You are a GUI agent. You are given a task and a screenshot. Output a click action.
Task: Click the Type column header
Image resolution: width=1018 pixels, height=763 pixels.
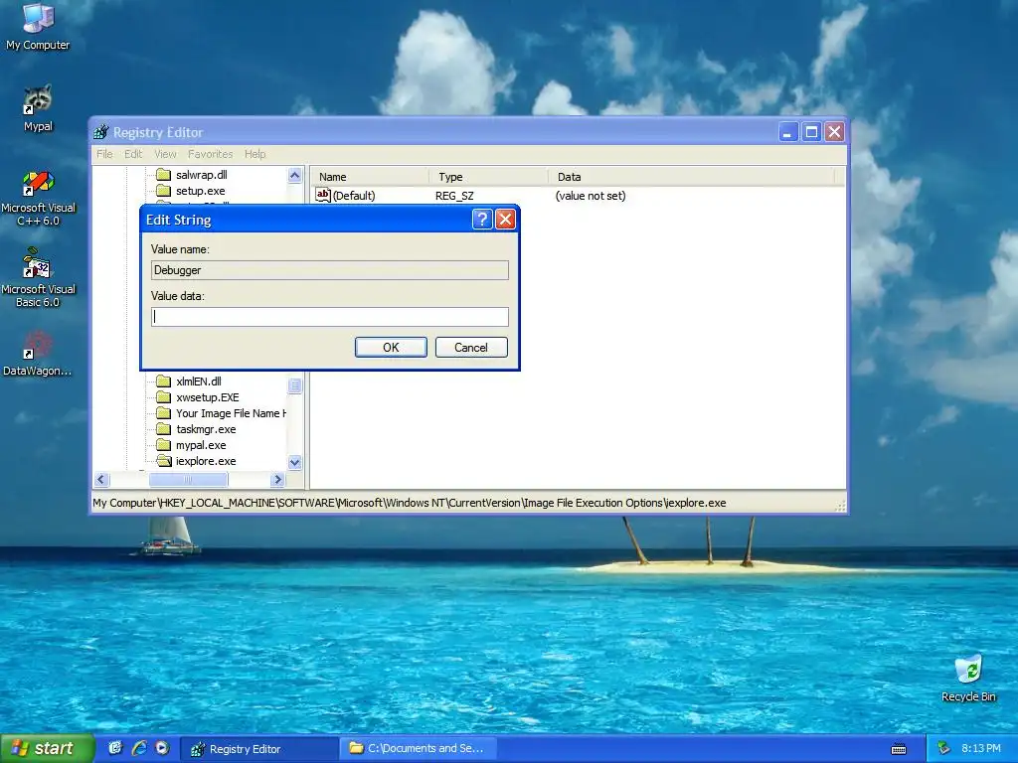(488, 177)
